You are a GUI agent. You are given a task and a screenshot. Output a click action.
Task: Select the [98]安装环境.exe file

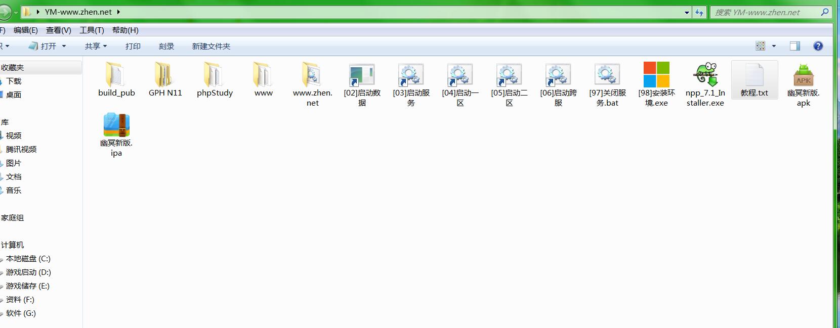tap(656, 76)
